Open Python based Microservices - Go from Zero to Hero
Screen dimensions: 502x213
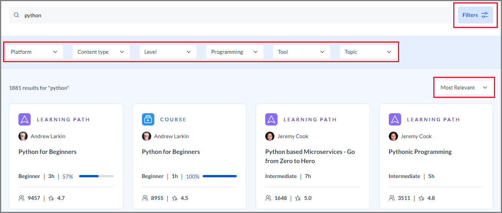click(x=310, y=157)
